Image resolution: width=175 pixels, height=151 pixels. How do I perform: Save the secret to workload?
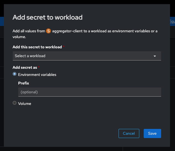tap(152, 133)
